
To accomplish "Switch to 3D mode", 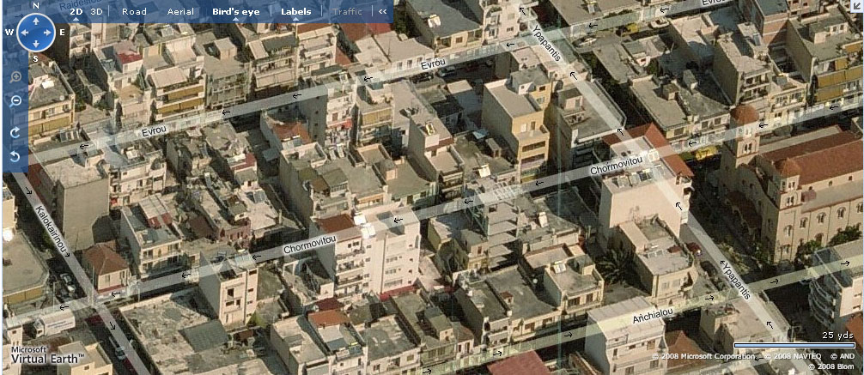I will [x=97, y=12].
